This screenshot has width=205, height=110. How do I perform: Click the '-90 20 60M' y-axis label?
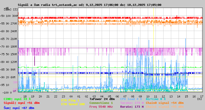[8, 77]
